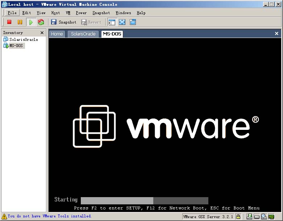The image size is (283, 221).
Task: Maximize the VMware console window
Action: click(272, 4)
